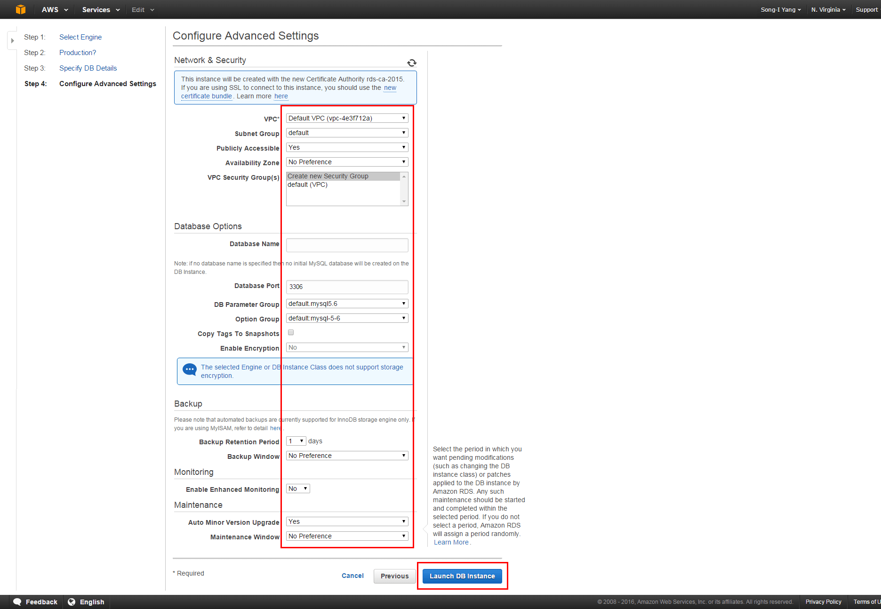Select default (VPC) security group
Viewport: 881px width, 609px height.
click(308, 185)
